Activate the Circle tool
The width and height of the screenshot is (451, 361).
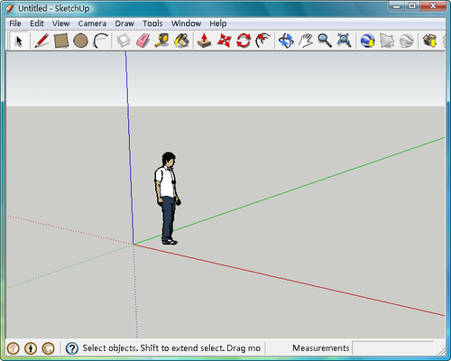(x=80, y=41)
